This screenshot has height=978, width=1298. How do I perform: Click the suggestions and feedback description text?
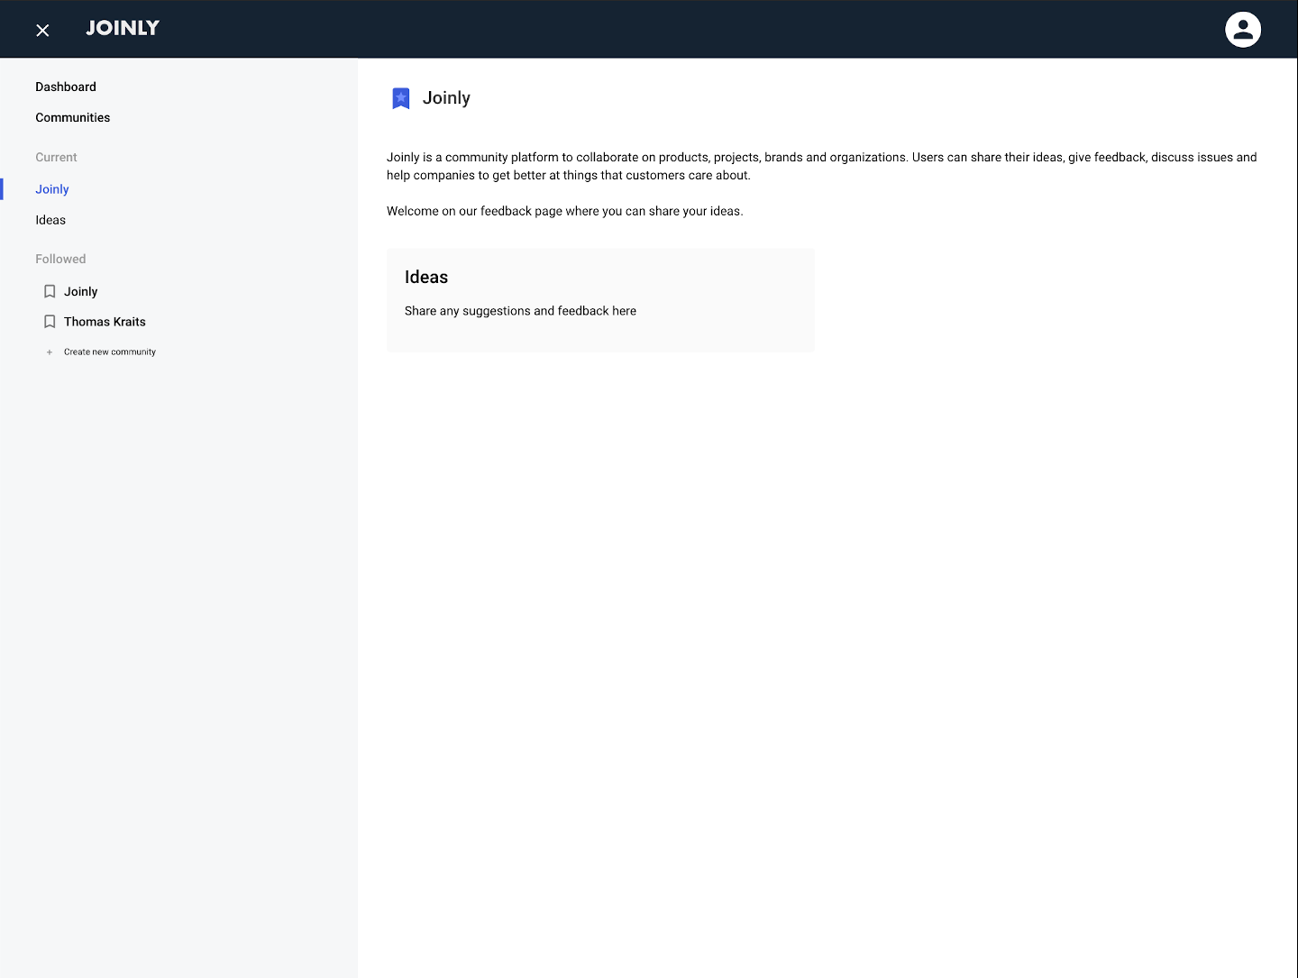pos(520,310)
